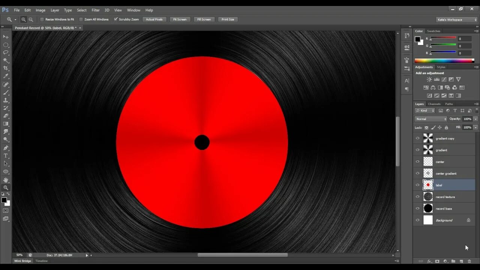This screenshot has width=480, height=270.
Task: Click the Zoom In magnifier option
Action: (24, 19)
